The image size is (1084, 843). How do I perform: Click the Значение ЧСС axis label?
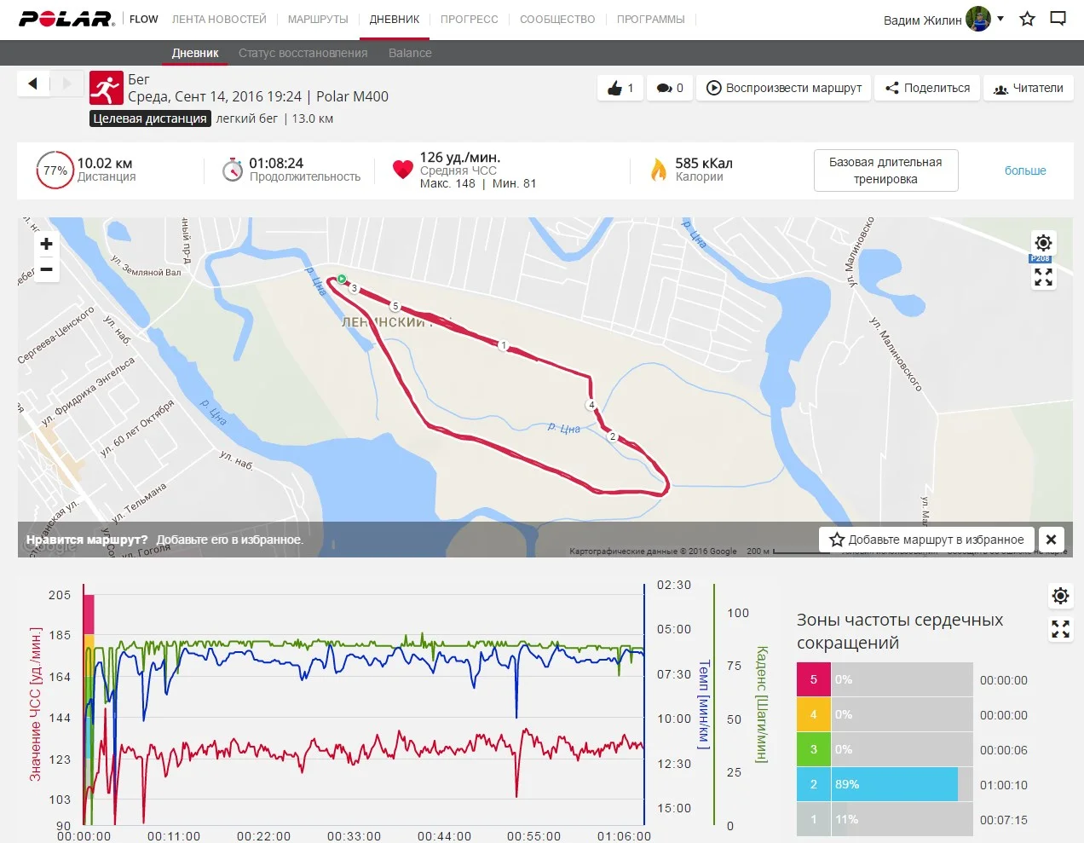click(x=36, y=705)
